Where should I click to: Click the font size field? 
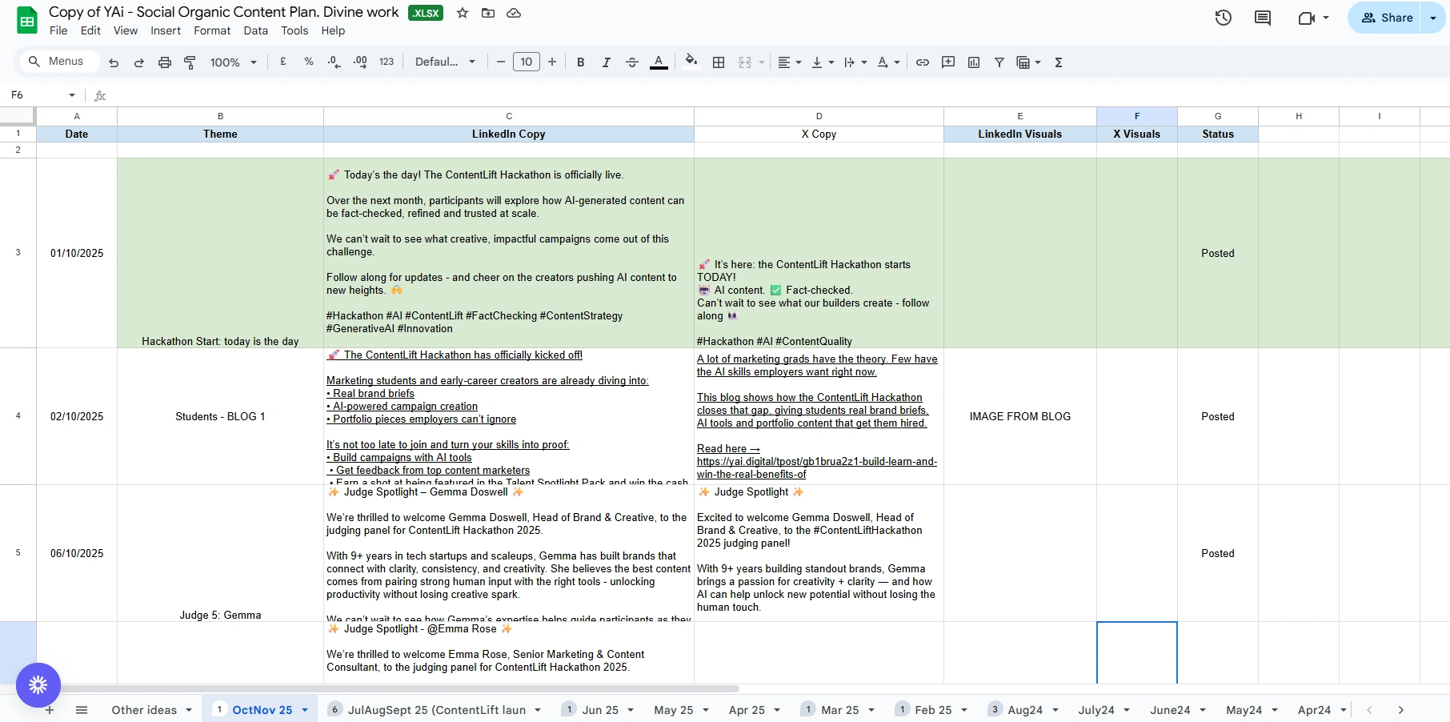coord(526,62)
